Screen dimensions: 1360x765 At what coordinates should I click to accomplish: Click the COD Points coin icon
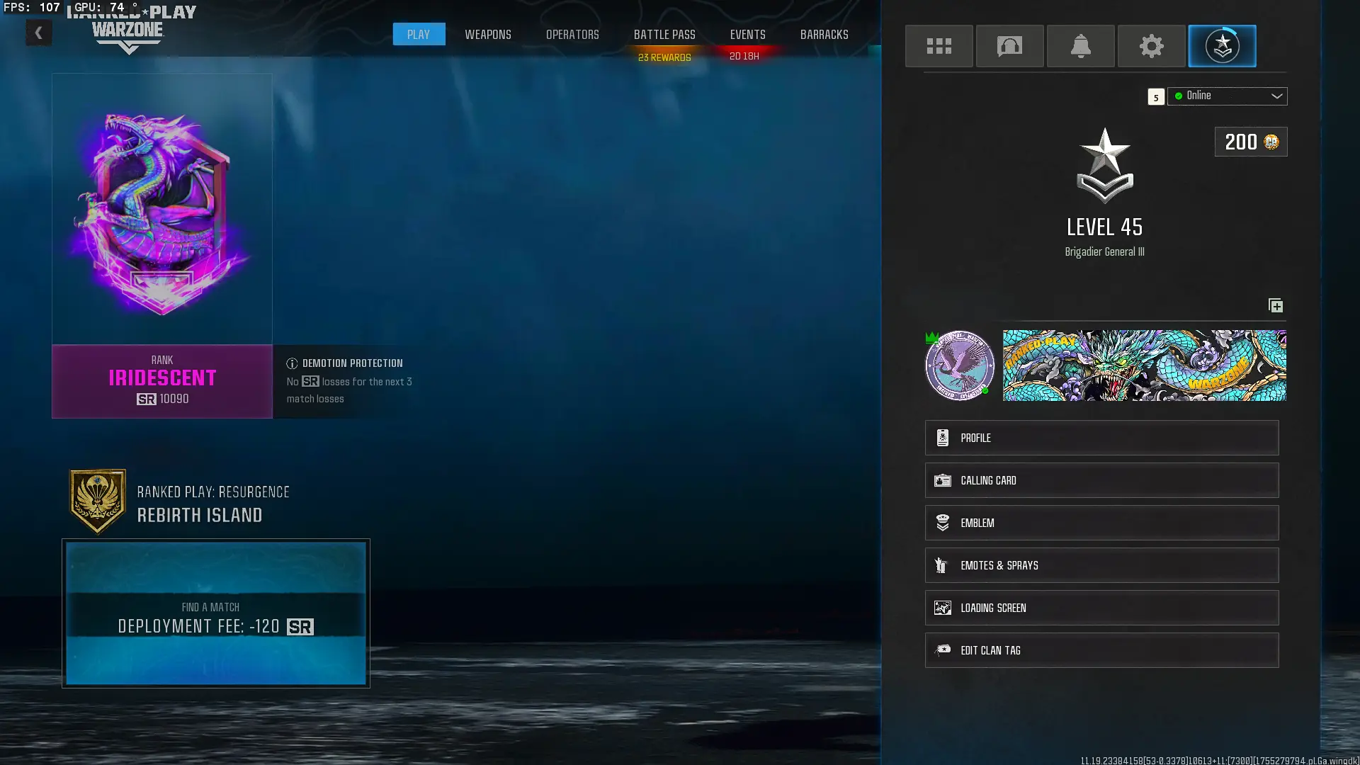pos(1271,142)
